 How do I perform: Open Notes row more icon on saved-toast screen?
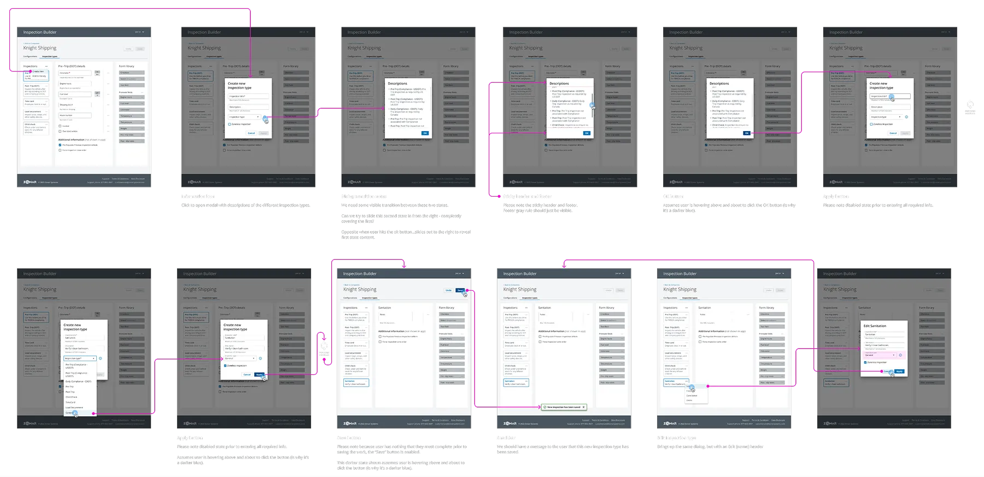click(x=588, y=315)
